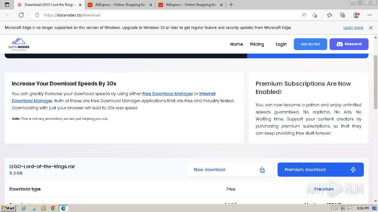Switch to the Download LEGO Lord of the Rings tab
Screen dimensions: 378x212
click(49, 5)
